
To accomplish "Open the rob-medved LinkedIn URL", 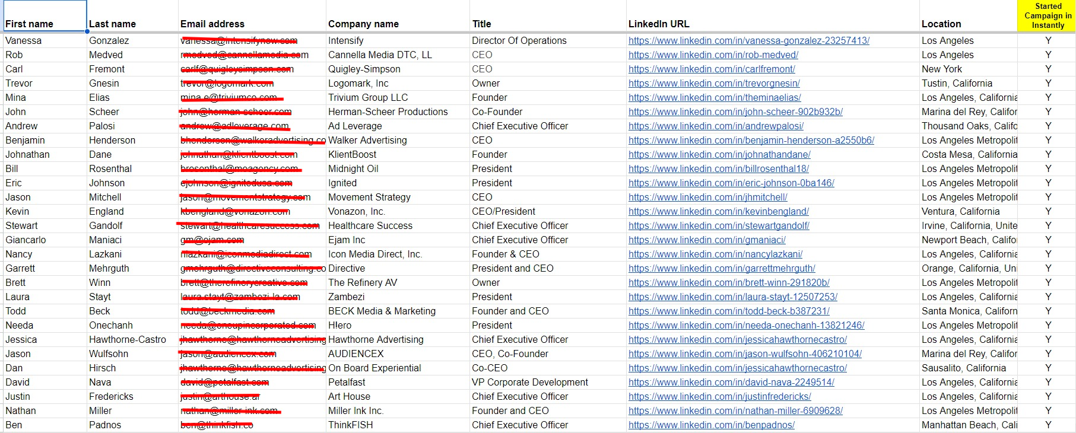I will tap(713, 55).
